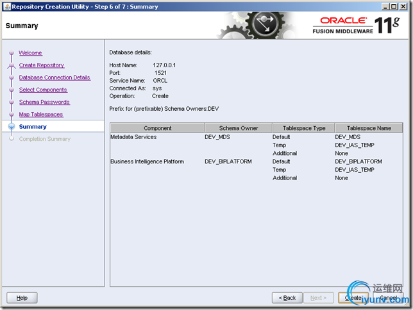Click Create to build the repository
This screenshot has height=310, width=413.
point(353,298)
